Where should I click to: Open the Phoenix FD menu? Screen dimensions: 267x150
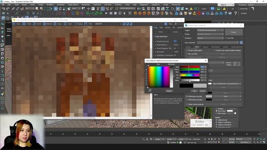pyautogui.click(x=176, y=5)
